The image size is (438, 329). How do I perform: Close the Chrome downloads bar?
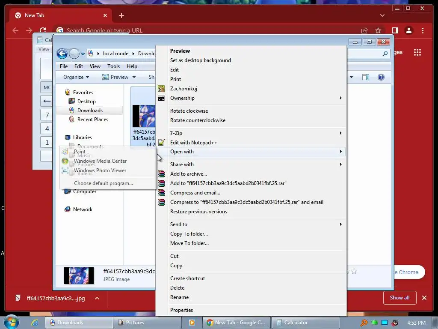424,298
